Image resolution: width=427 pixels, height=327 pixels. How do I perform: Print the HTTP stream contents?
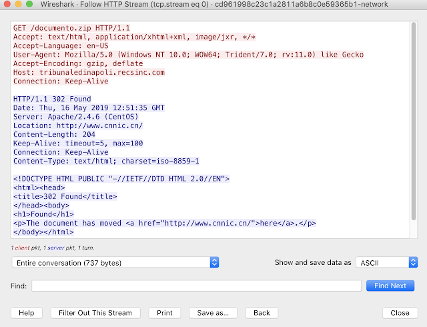(165, 313)
